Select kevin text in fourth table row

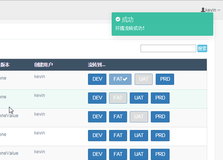pos(39,133)
